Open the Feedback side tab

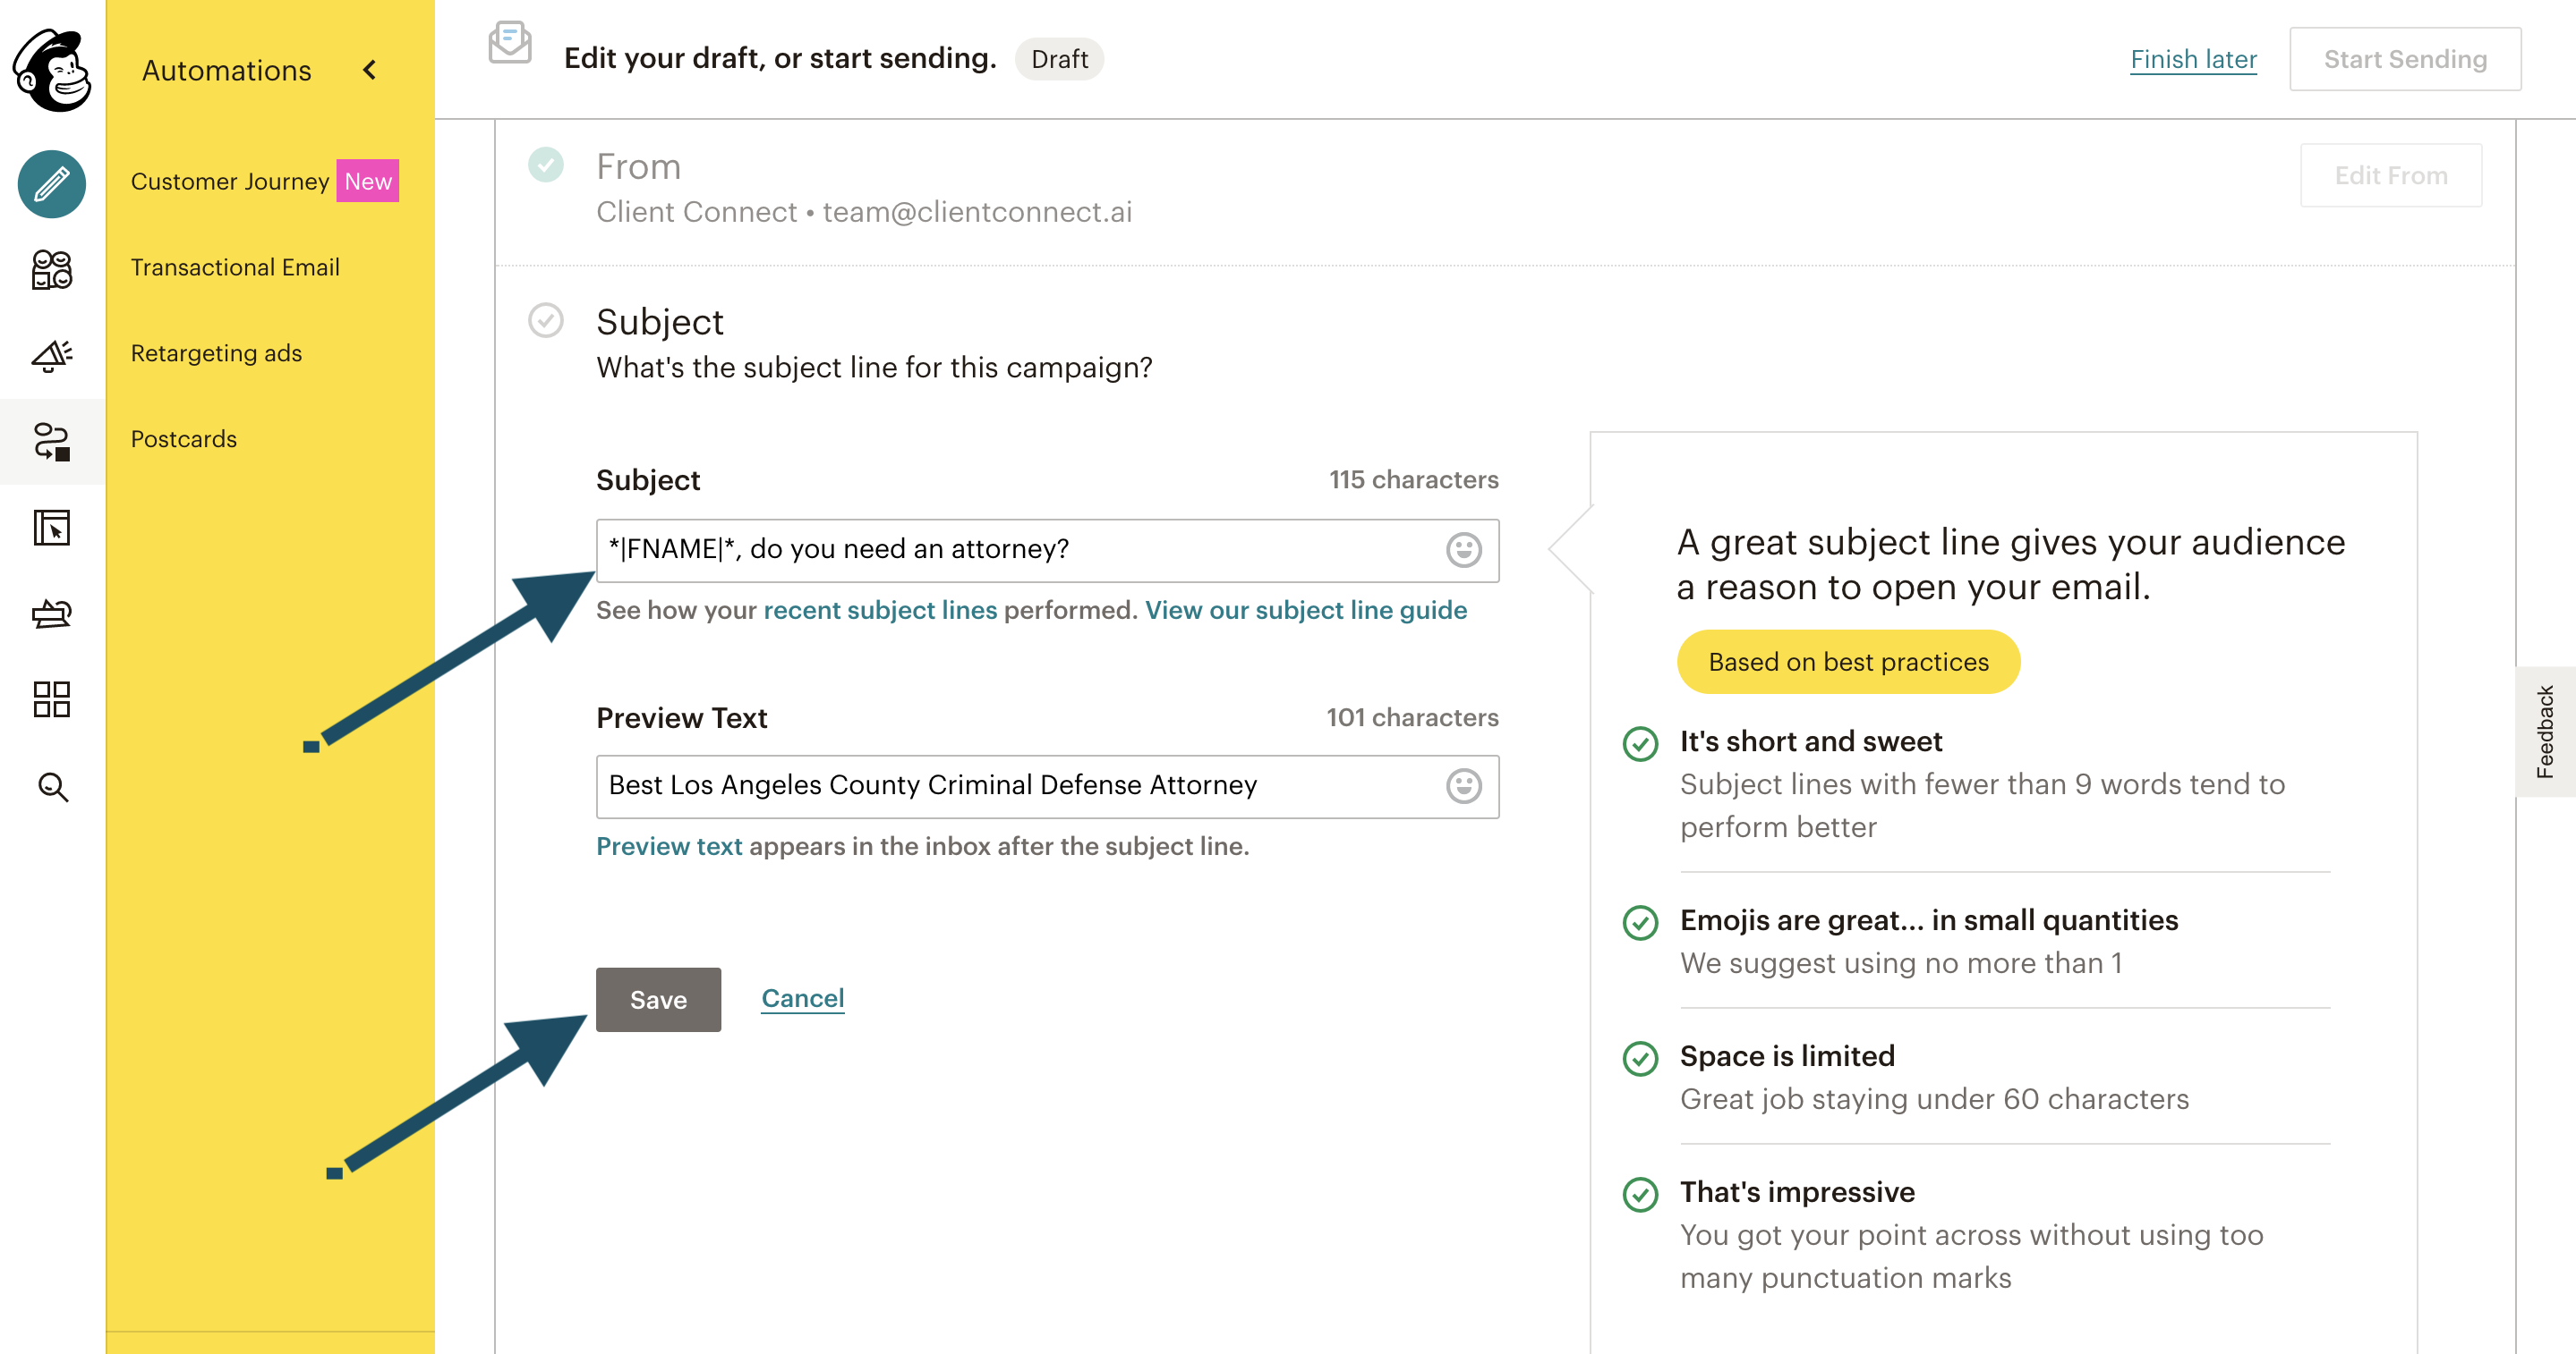pyautogui.click(x=2546, y=732)
